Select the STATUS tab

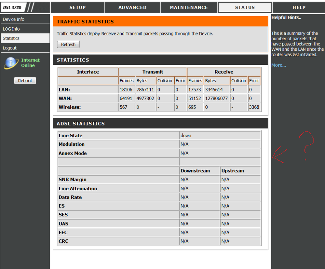pyautogui.click(x=245, y=7)
